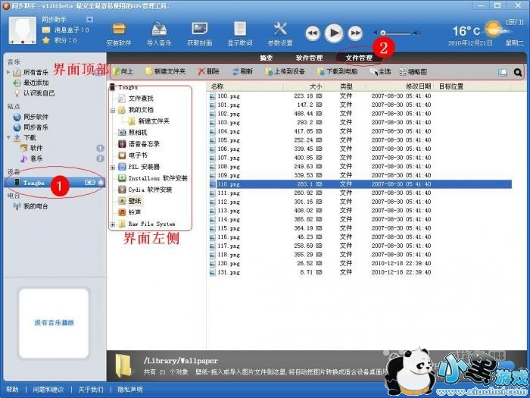Open 同步软件 site entry
This screenshot has height=398, width=530.
tap(36, 117)
